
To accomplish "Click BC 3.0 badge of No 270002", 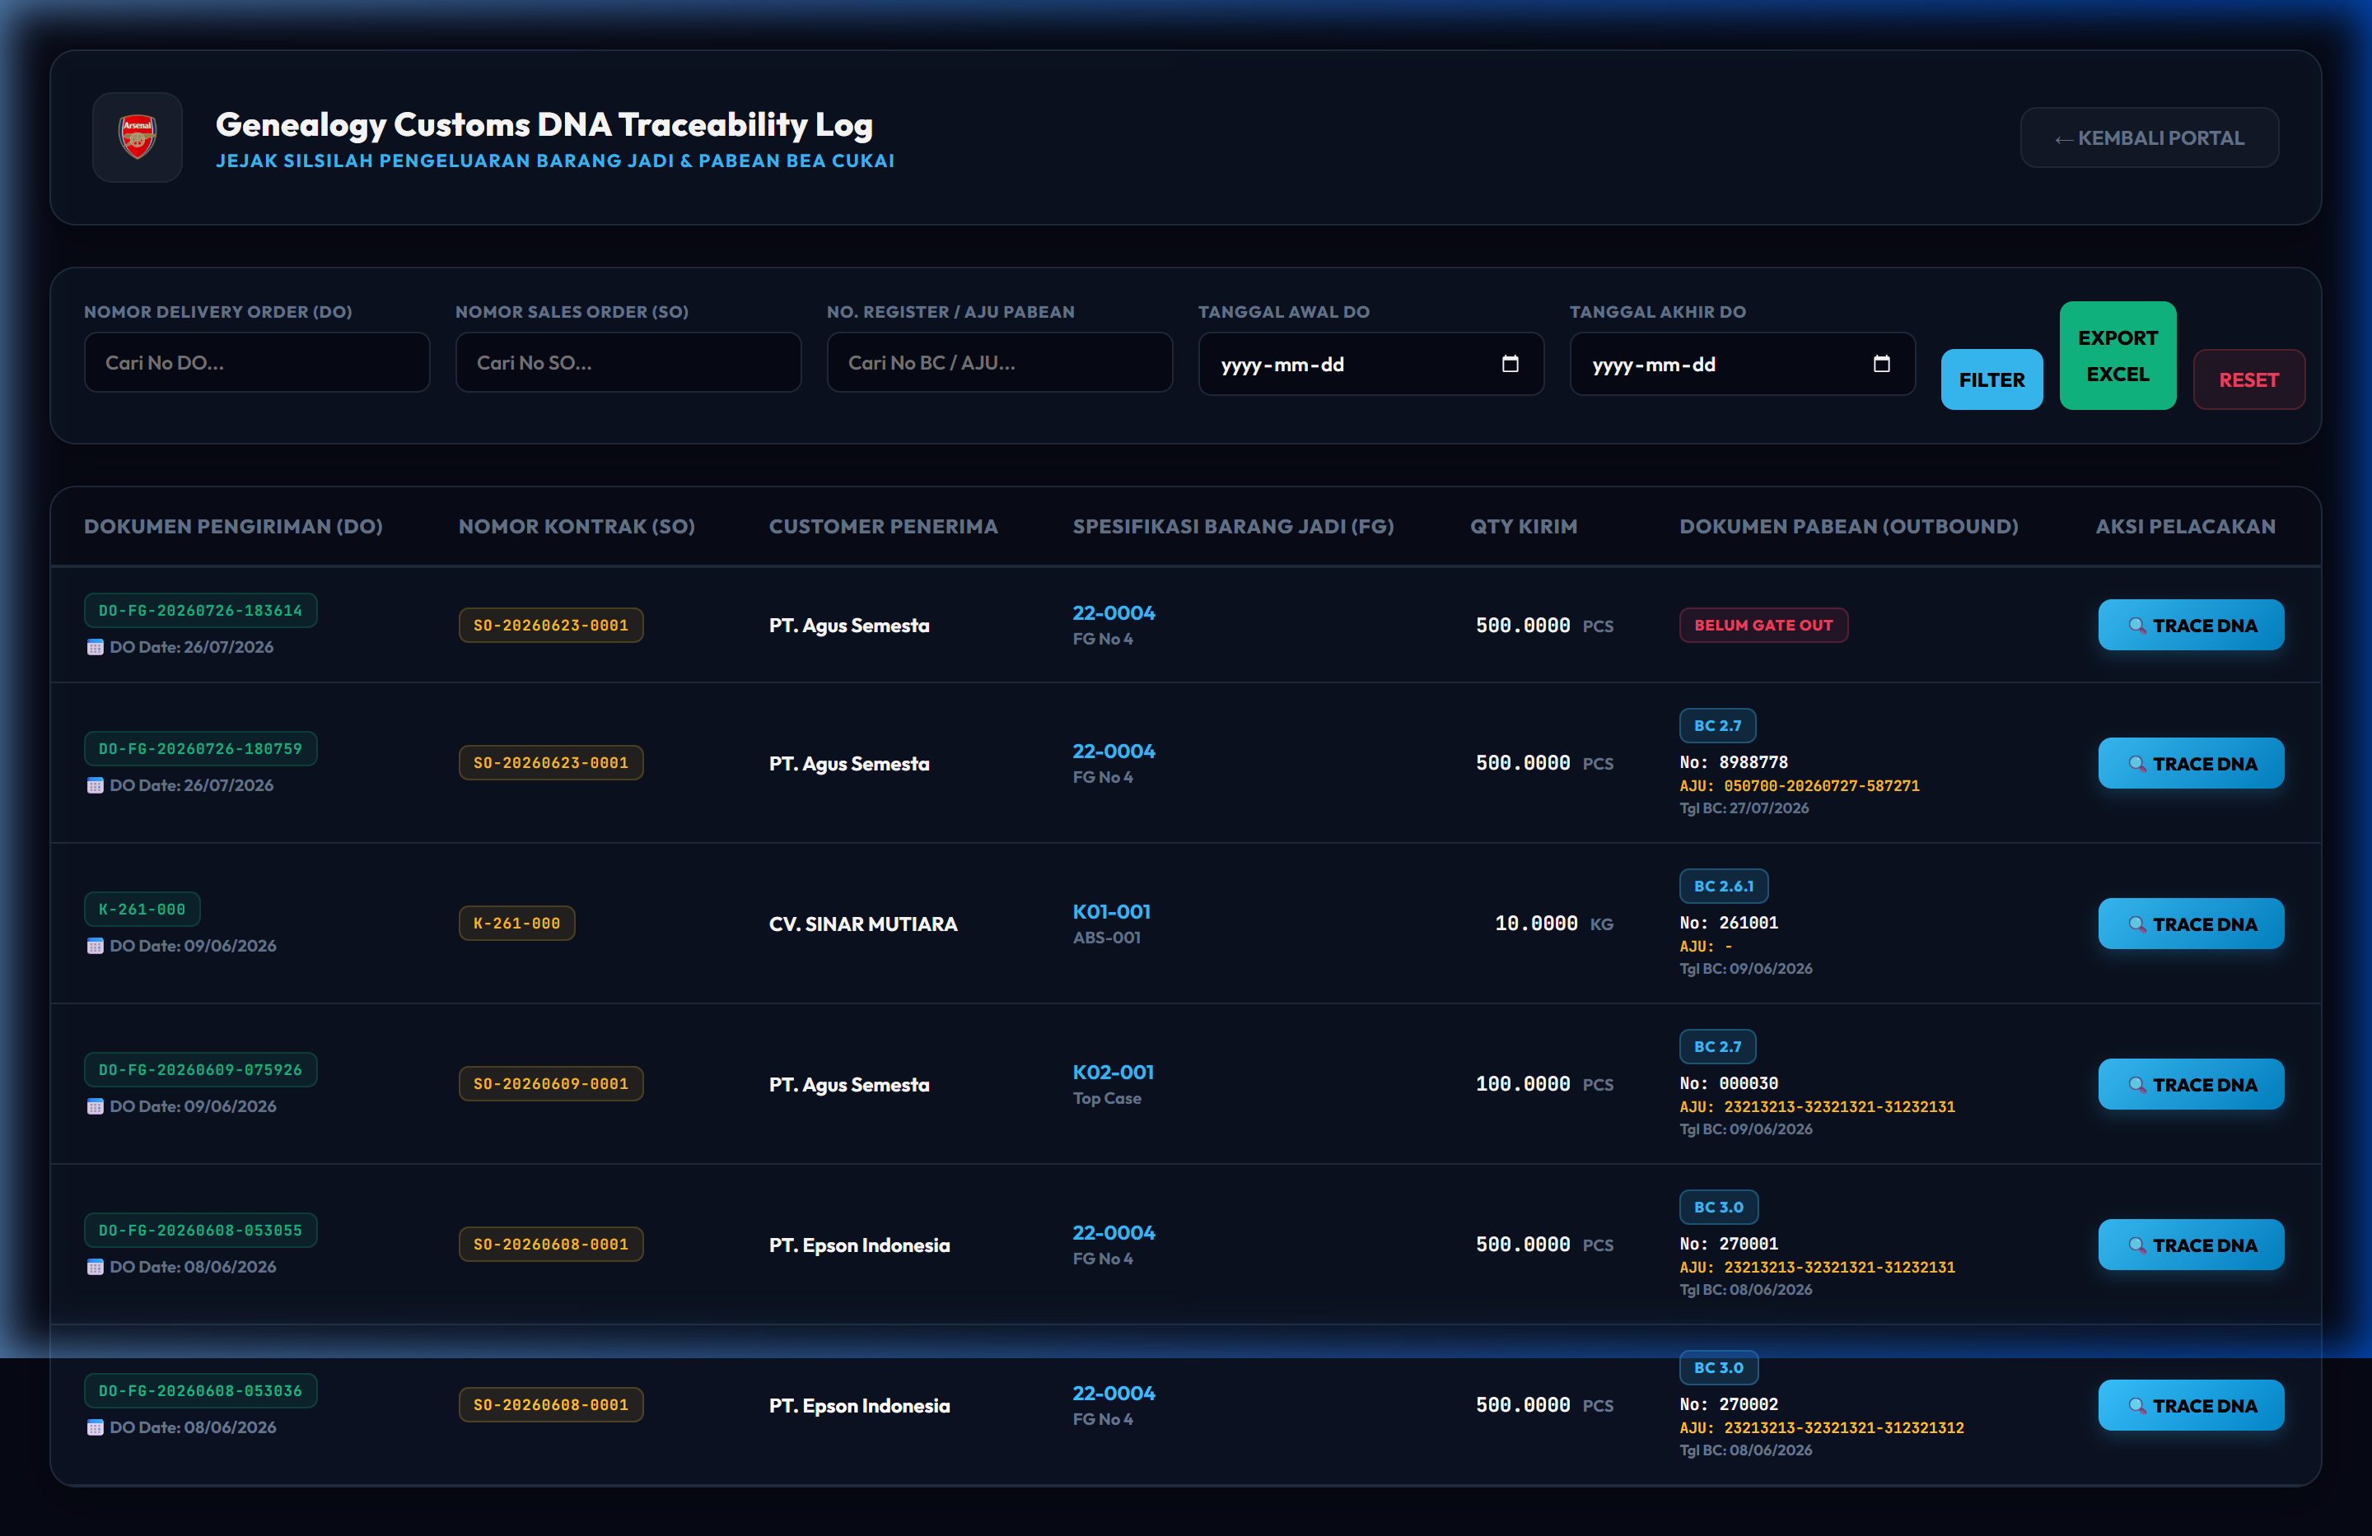I will pos(1718,1367).
